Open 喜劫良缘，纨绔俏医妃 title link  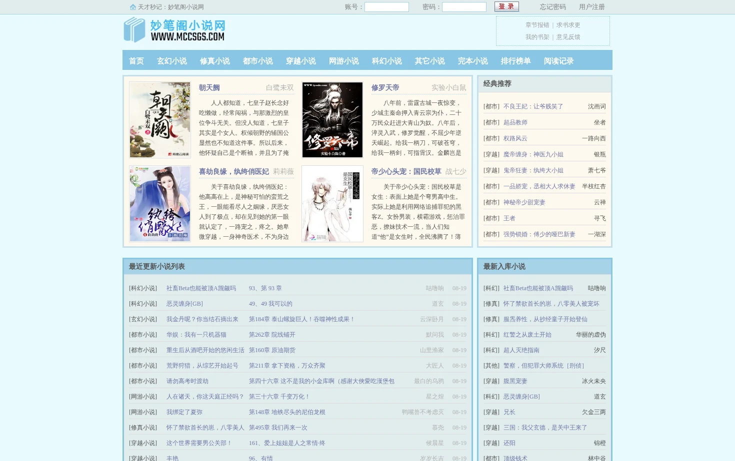(234, 172)
